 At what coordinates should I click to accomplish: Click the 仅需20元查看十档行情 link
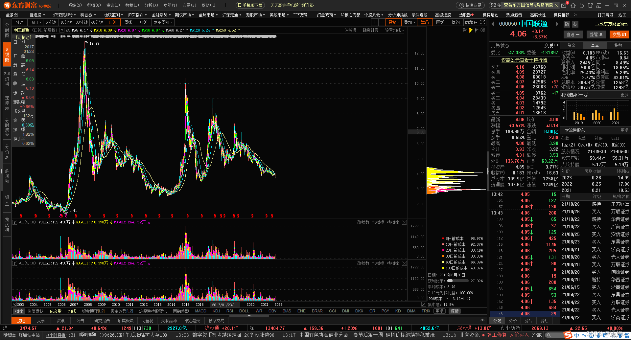[524, 60]
